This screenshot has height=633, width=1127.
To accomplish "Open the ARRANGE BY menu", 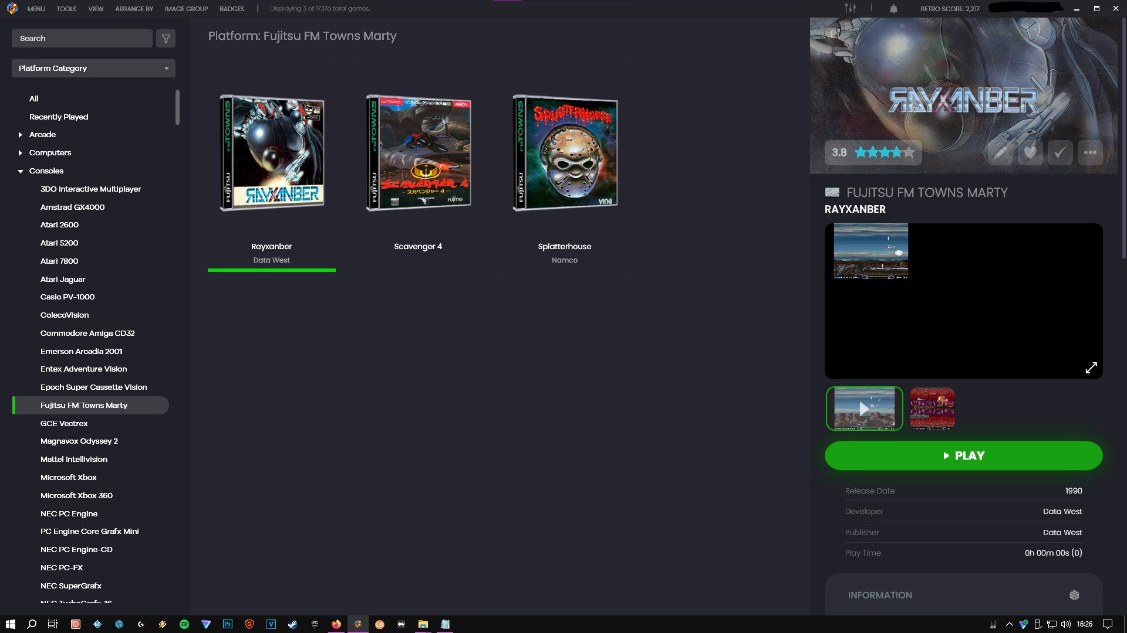I will [x=134, y=9].
